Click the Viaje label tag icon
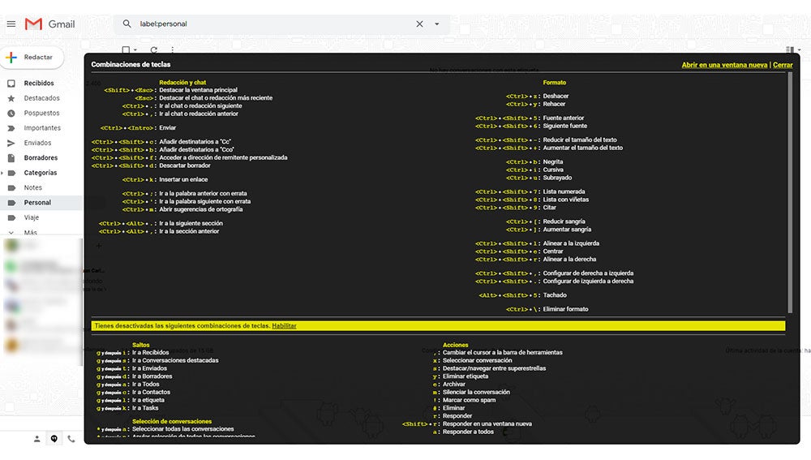 [x=11, y=218]
